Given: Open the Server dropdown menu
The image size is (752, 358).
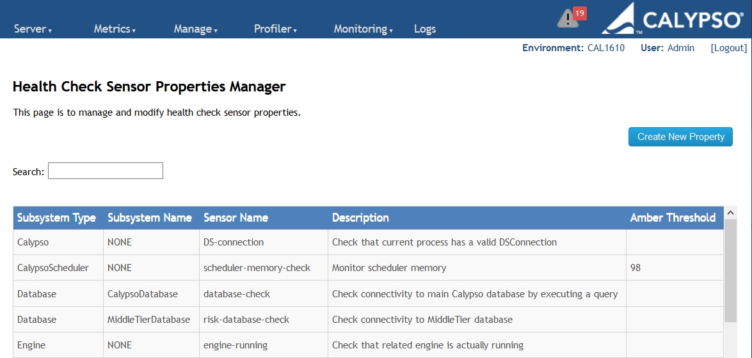Looking at the screenshot, I should [33, 29].
